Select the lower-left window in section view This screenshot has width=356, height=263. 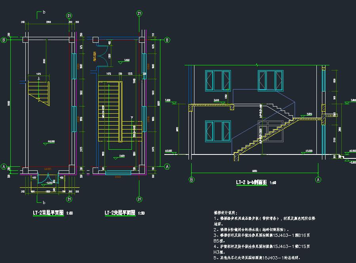[x=218, y=131]
